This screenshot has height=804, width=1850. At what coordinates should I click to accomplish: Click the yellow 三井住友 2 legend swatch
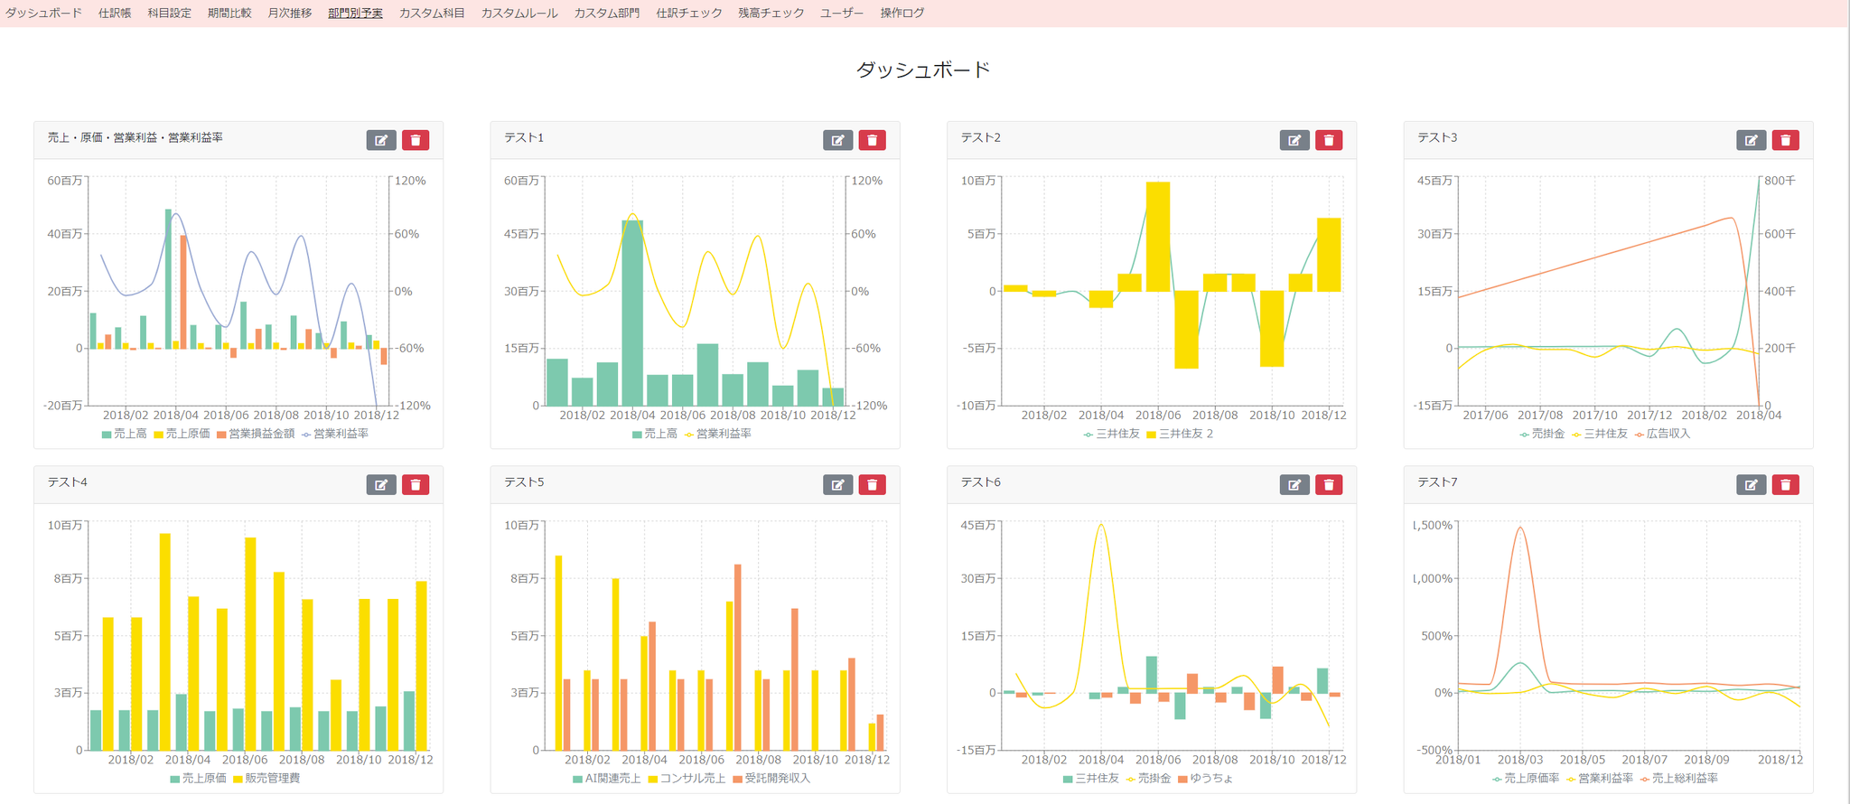[x=1151, y=435]
